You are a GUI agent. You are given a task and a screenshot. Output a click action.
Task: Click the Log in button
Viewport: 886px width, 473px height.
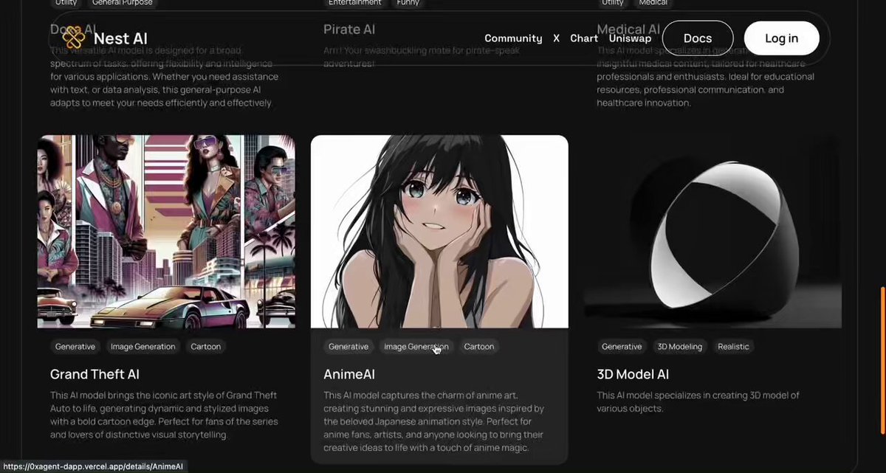tap(782, 38)
